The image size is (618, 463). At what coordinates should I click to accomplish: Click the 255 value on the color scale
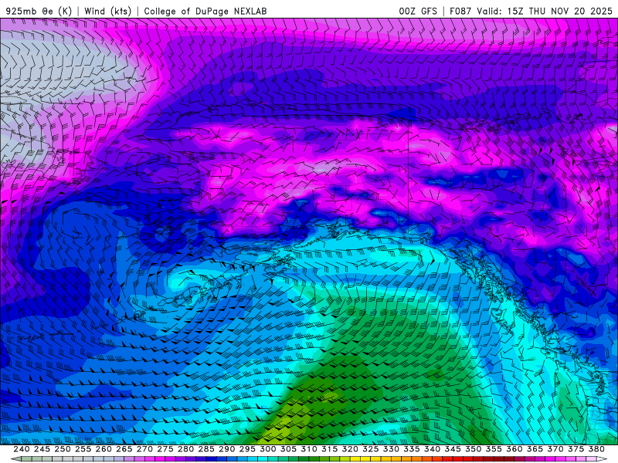pos(83,449)
